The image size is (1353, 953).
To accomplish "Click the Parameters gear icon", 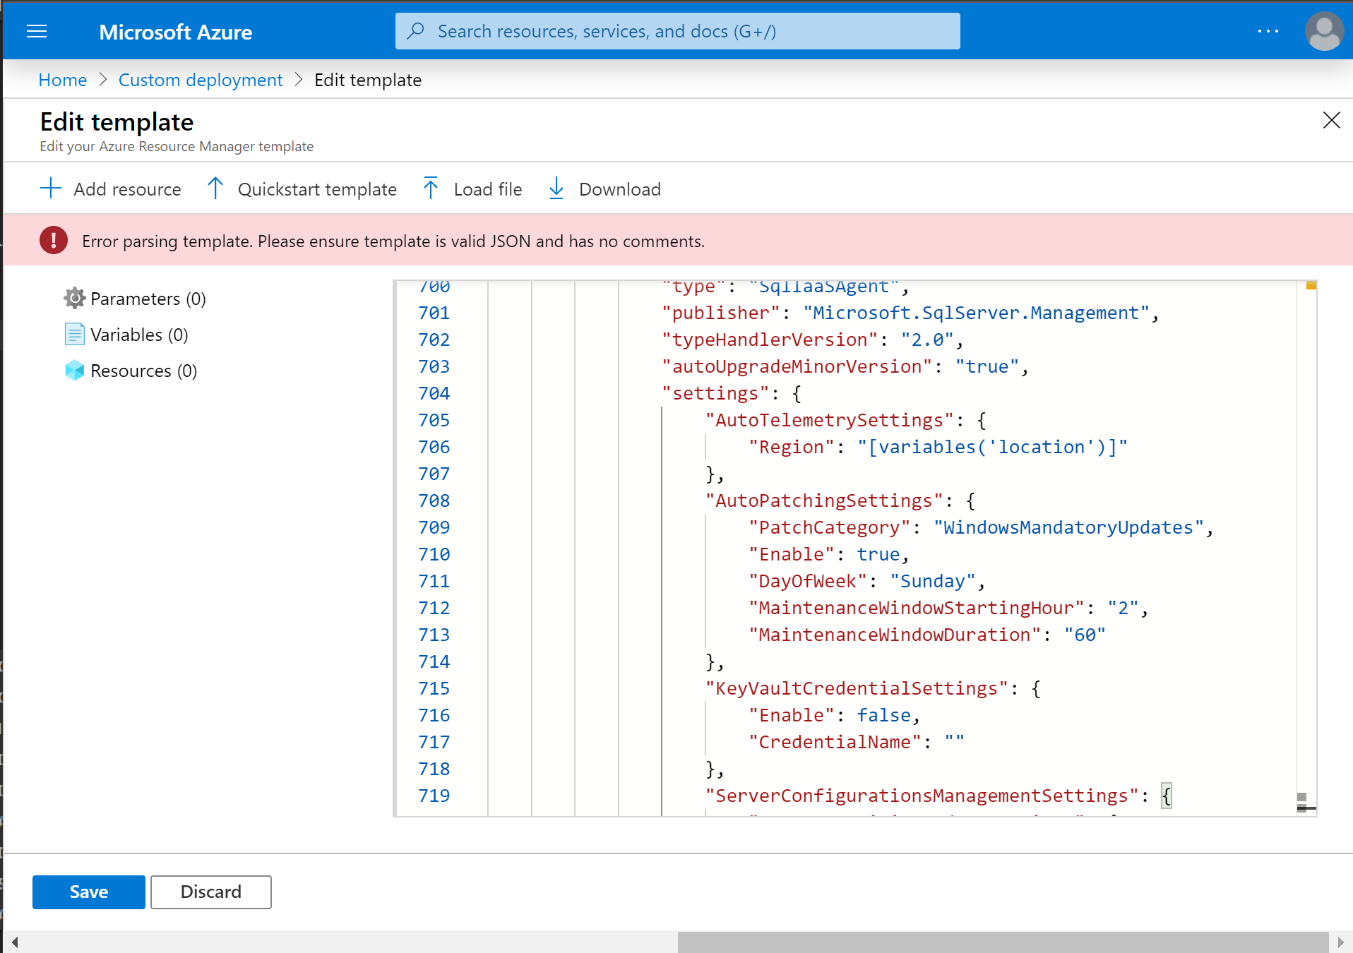I will click(74, 298).
